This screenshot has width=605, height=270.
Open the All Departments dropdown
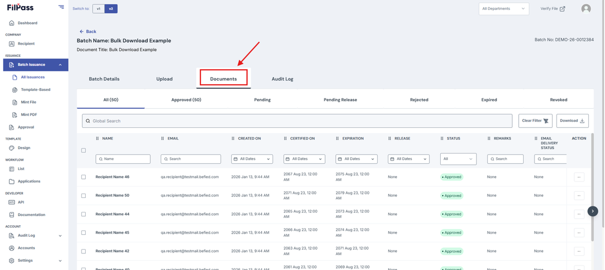pos(504,9)
